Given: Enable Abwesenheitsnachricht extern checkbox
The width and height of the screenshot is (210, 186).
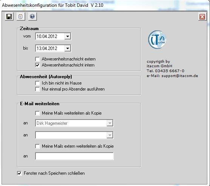Looking at the screenshot, I should (x=37, y=59).
